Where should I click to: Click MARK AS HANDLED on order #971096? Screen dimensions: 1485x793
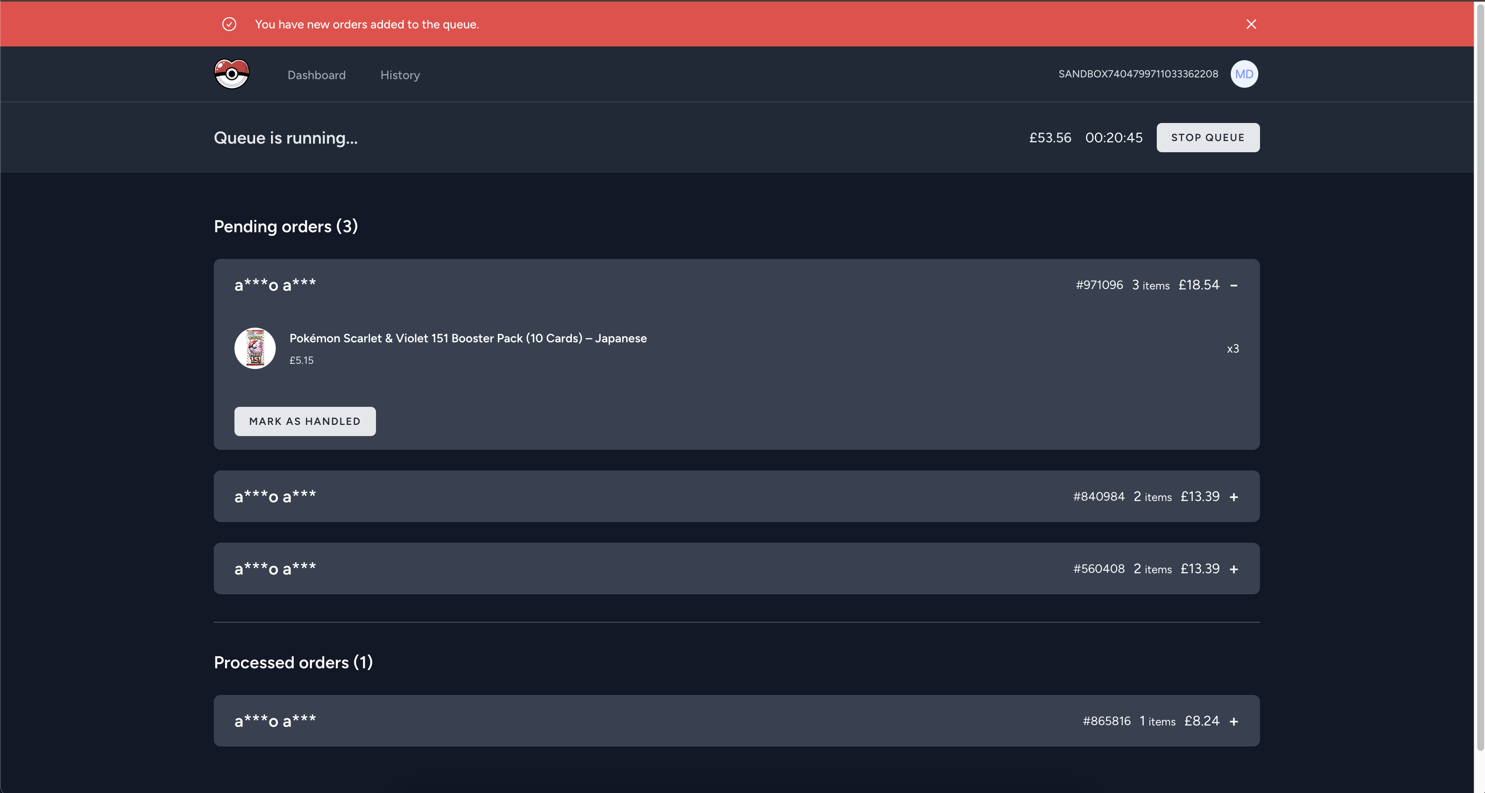coord(305,421)
